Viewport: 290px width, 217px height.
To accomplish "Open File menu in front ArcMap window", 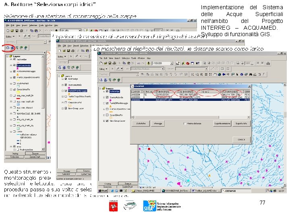I will (x=101, y=58).
